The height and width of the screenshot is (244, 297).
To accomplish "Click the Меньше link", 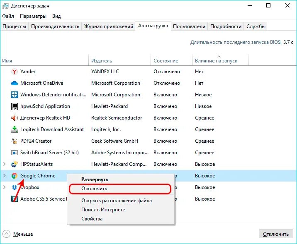I will [23, 234].
